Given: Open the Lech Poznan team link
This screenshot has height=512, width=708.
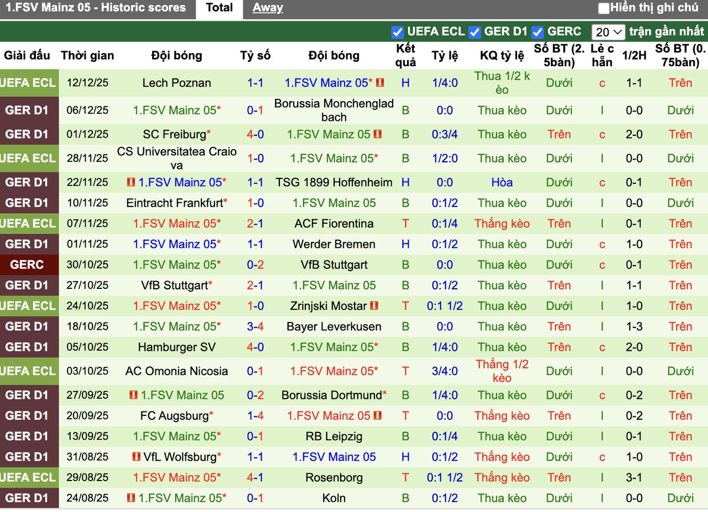Looking at the screenshot, I should [176, 83].
